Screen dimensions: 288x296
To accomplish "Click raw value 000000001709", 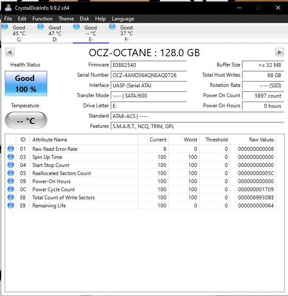I will [x=256, y=190].
